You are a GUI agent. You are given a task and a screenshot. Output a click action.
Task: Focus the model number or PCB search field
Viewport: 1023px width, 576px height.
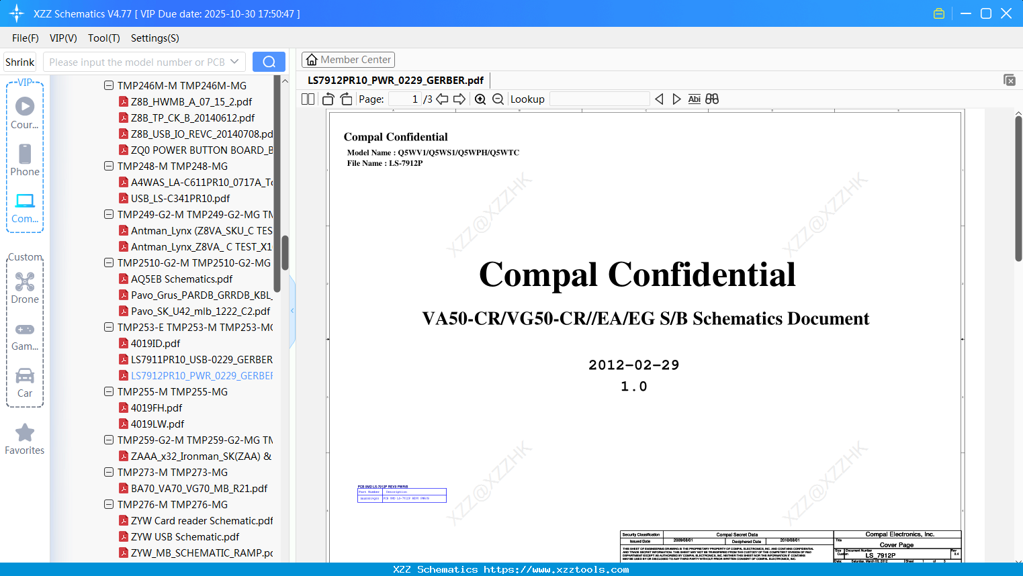pos(137,62)
